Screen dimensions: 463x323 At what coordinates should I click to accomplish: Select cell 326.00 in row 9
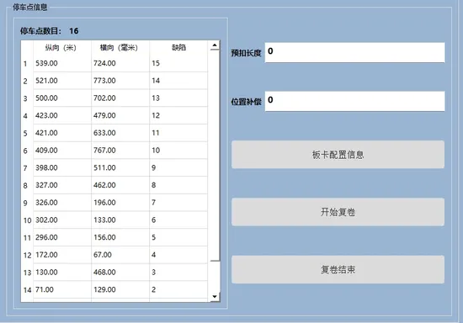pyautogui.click(x=62, y=203)
